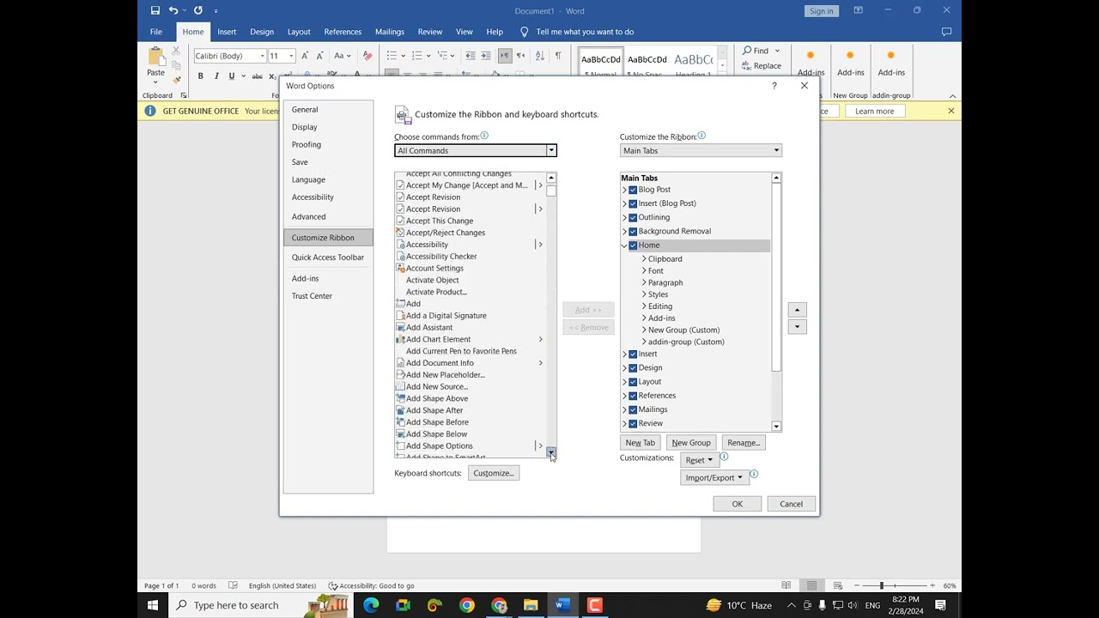Toggle Italic formatting in ribbon
The width and height of the screenshot is (1099, 618).
[x=216, y=76]
